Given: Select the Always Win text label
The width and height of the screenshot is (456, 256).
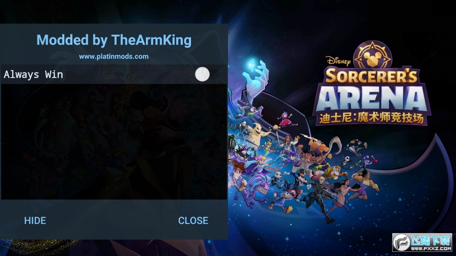Looking at the screenshot, I should pyautogui.click(x=33, y=75).
